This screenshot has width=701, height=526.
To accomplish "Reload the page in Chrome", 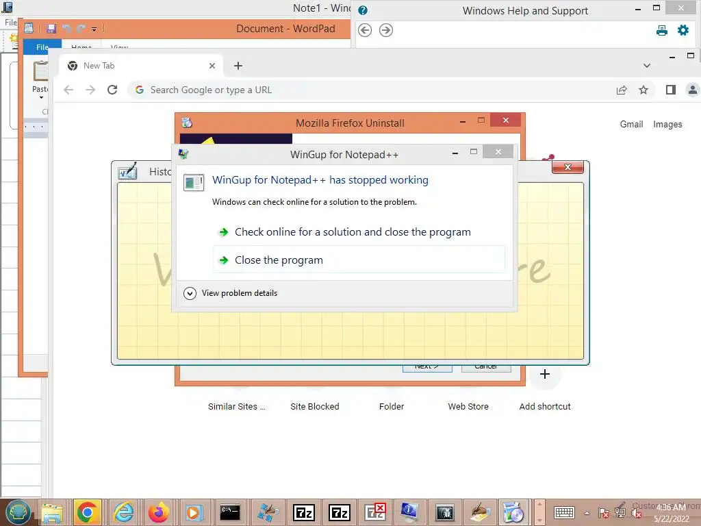I will coord(112,90).
